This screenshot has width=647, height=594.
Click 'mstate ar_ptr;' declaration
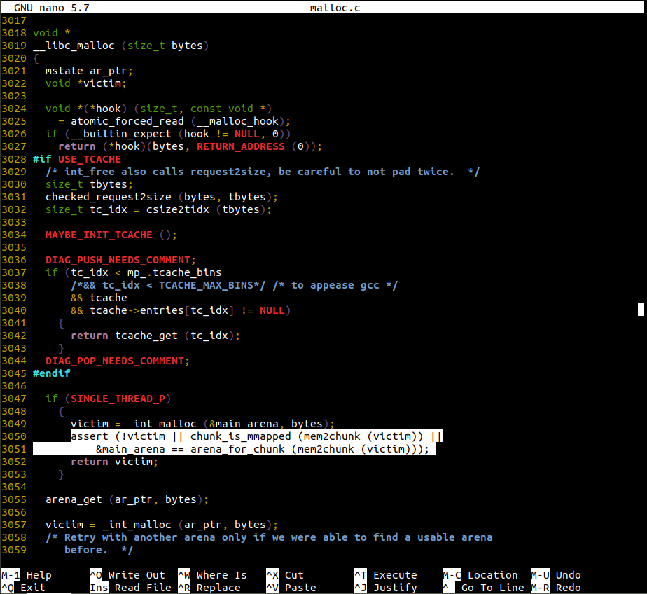tap(89, 71)
